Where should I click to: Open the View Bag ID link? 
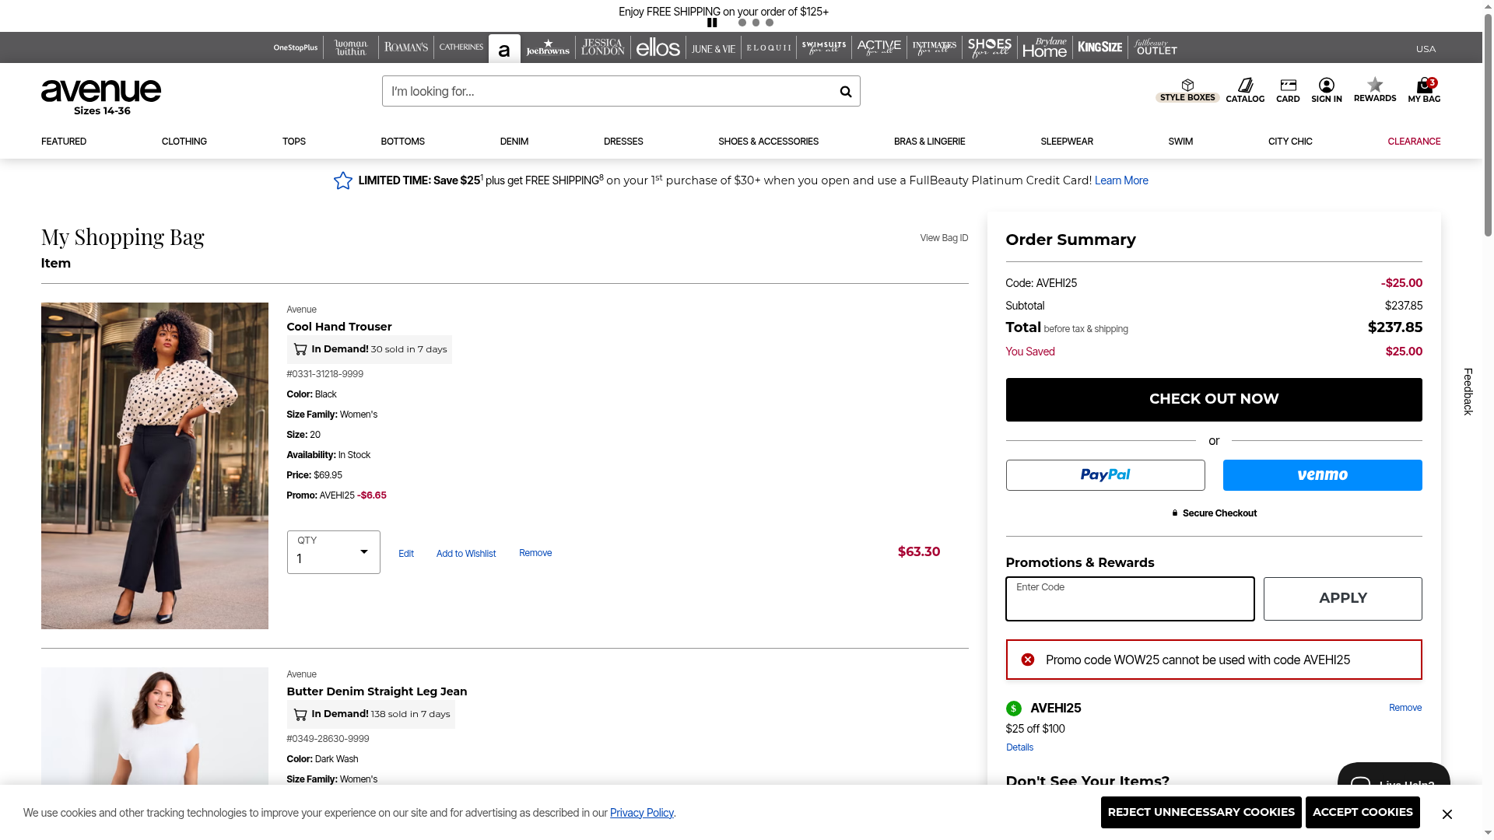[944, 238]
